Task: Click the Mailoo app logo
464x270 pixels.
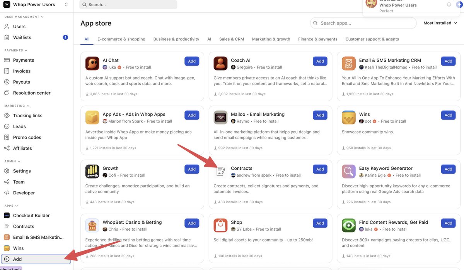Action: point(220,118)
